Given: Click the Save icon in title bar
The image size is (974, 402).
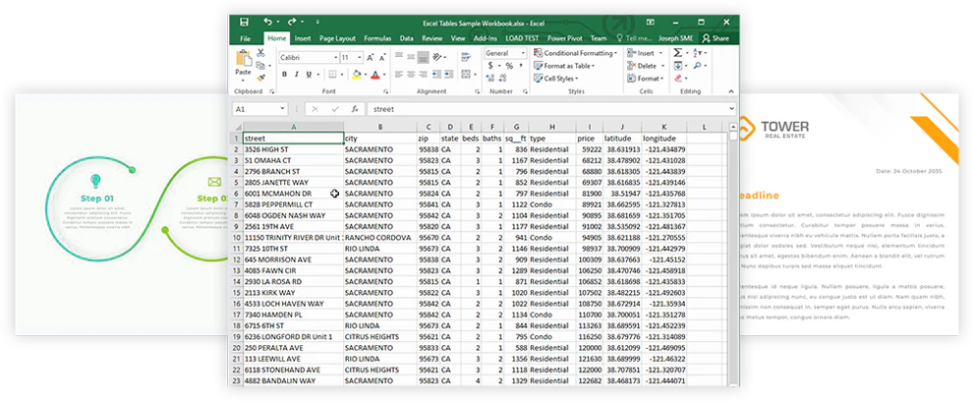Looking at the screenshot, I should (x=243, y=22).
